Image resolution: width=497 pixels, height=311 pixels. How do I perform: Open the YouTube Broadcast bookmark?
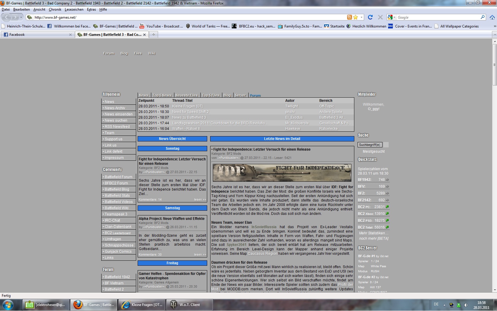pos(161,26)
